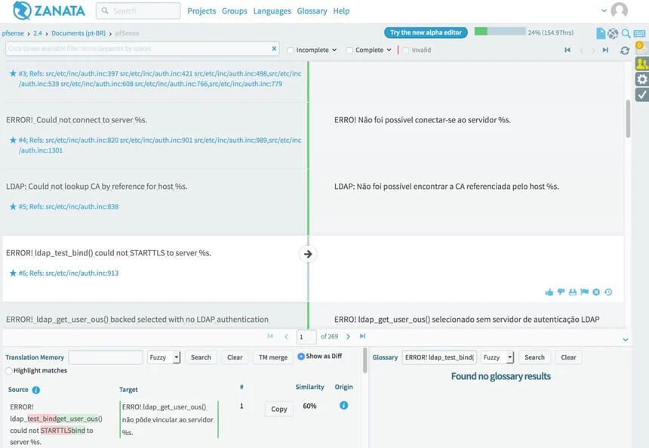Enable the Incomplete filter checkbox

[x=291, y=51]
